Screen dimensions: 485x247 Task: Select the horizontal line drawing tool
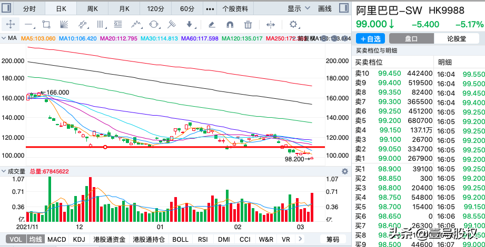tap(29, 24)
